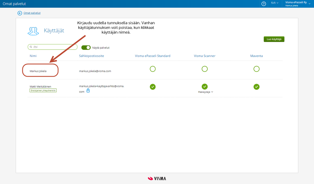Screen dimensions: 314x184
Task: Open user Markus Jokela
Action: (x=38, y=71)
